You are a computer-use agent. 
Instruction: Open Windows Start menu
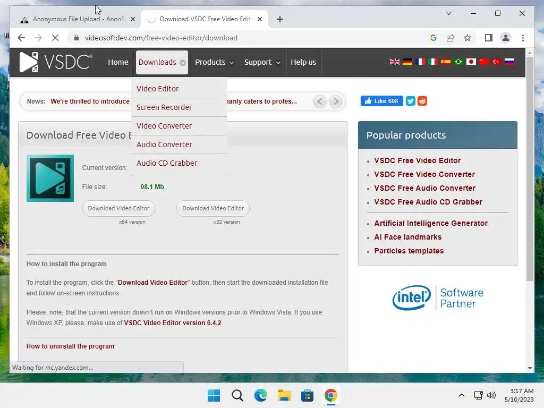[214, 395]
